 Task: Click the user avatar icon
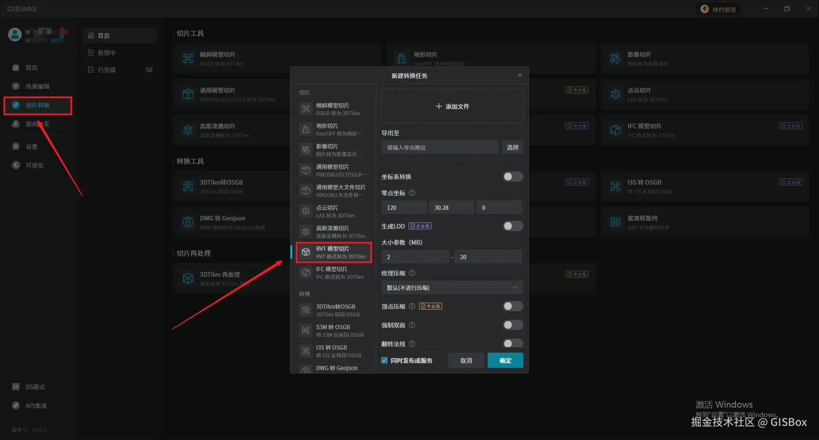pyautogui.click(x=15, y=35)
